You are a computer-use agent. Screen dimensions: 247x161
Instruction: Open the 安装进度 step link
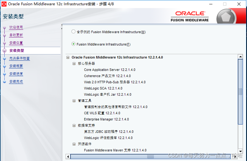(x=16, y=74)
